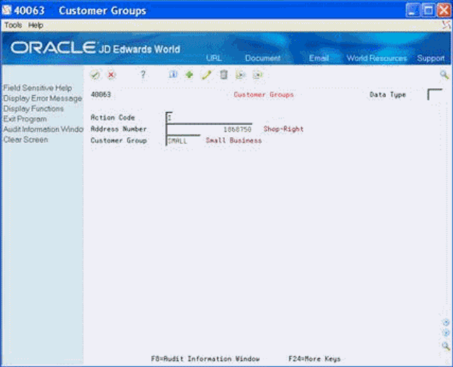Select Exit Program in sidebar

pyautogui.click(x=25, y=119)
